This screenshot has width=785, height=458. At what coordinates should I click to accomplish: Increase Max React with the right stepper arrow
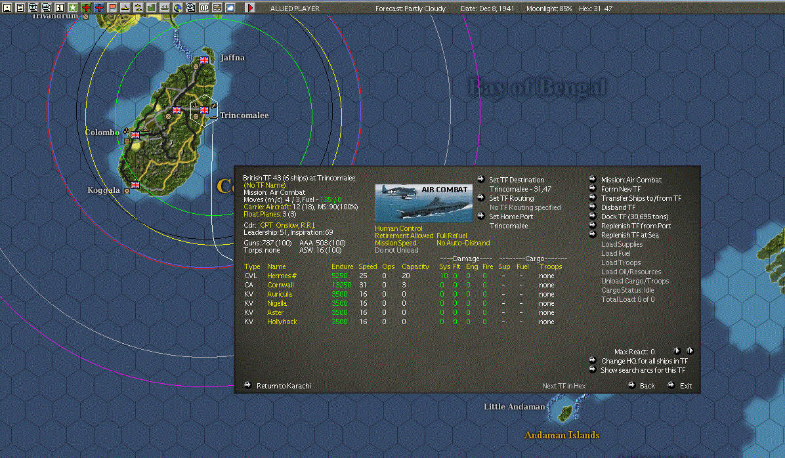(690, 351)
